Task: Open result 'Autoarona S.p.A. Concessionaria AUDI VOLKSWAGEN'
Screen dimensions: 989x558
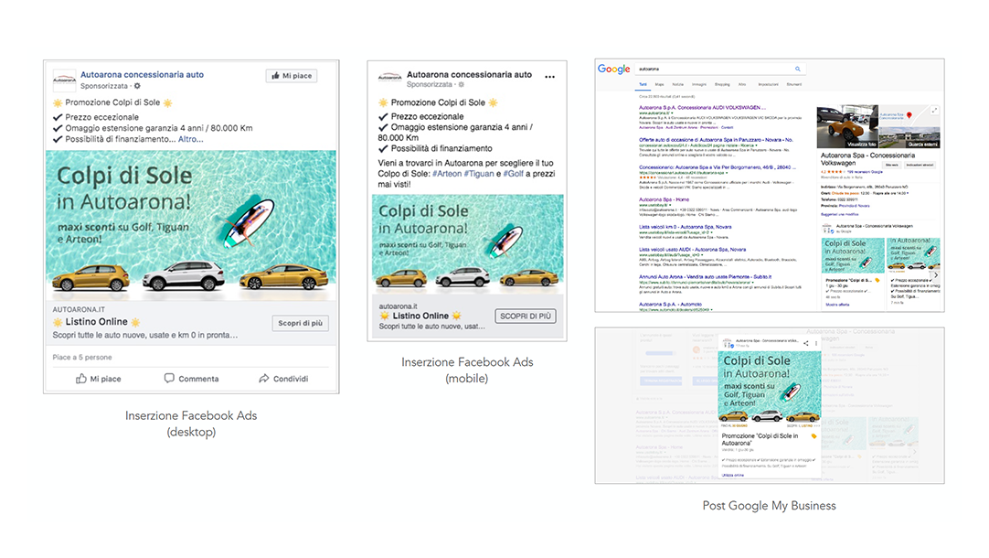Action: [702, 108]
